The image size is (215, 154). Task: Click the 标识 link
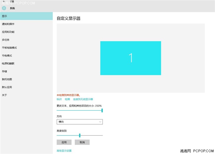pyautogui.click(x=59, y=99)
